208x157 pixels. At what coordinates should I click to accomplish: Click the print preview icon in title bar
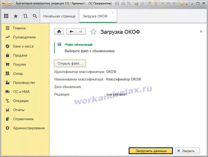point(129,3)
